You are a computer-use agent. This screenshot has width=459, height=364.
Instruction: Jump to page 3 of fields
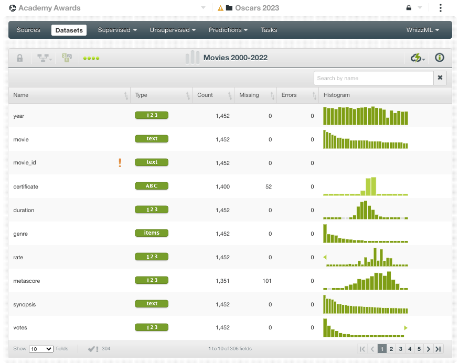400,349
